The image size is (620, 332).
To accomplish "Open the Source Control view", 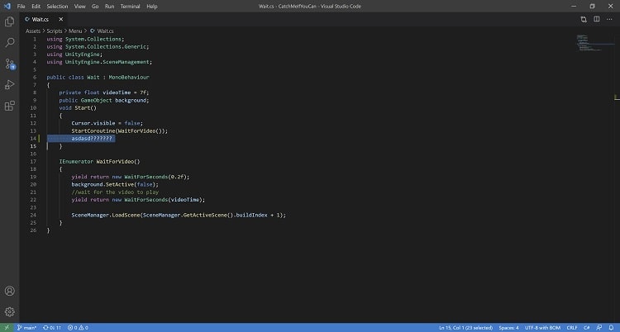I will click(x=9, y=64).
